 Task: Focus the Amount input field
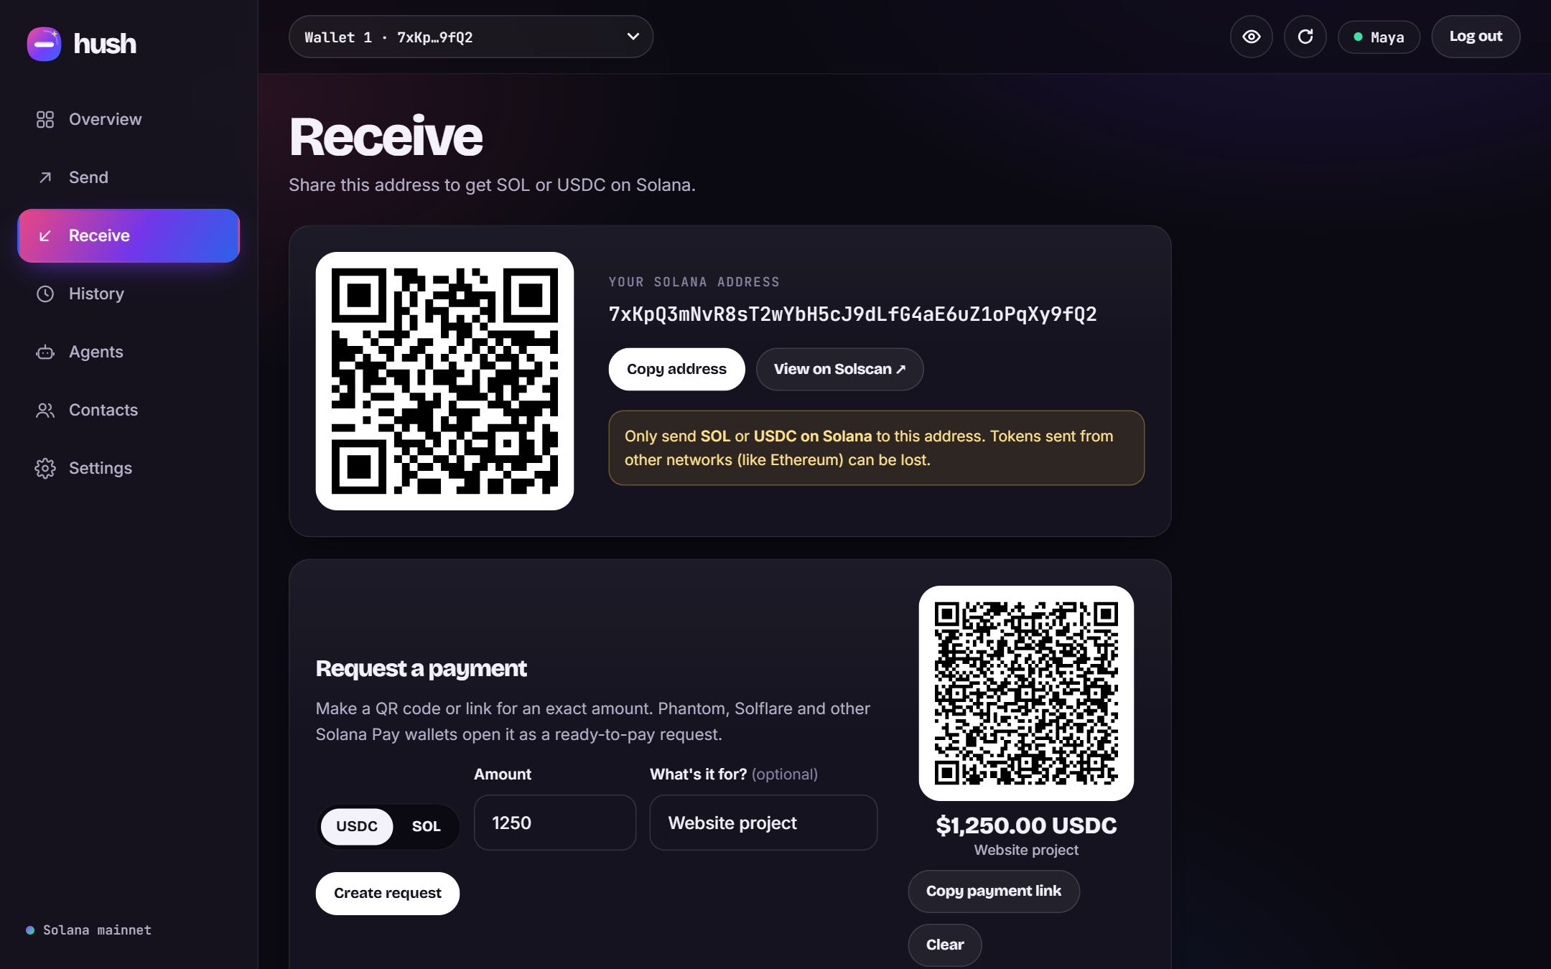click(x=555, y=823)
